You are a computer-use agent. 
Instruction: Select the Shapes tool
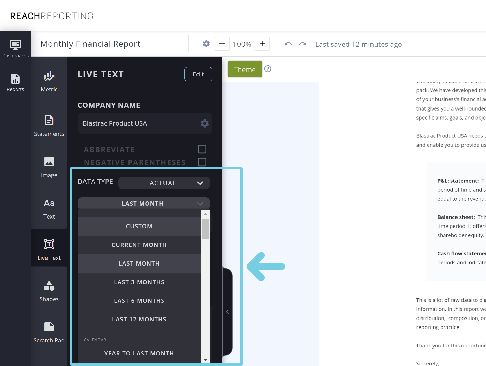click(x=49, y=291)
